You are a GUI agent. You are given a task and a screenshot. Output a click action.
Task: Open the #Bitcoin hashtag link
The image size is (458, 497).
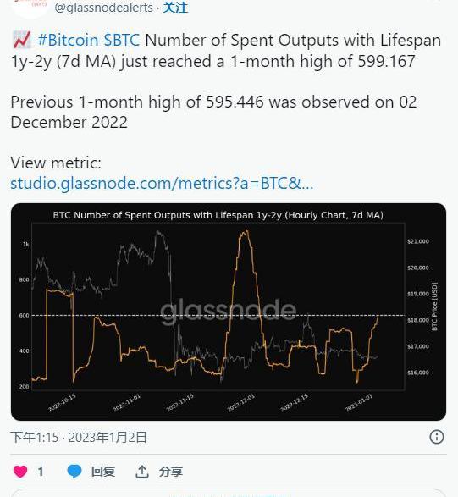(x=68, y=41)
